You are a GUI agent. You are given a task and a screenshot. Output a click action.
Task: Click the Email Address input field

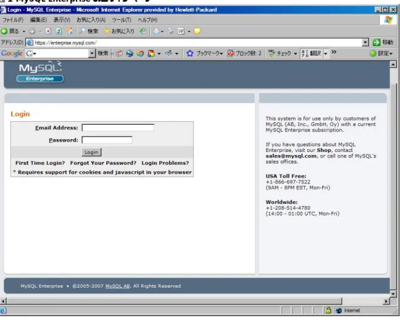118,128
